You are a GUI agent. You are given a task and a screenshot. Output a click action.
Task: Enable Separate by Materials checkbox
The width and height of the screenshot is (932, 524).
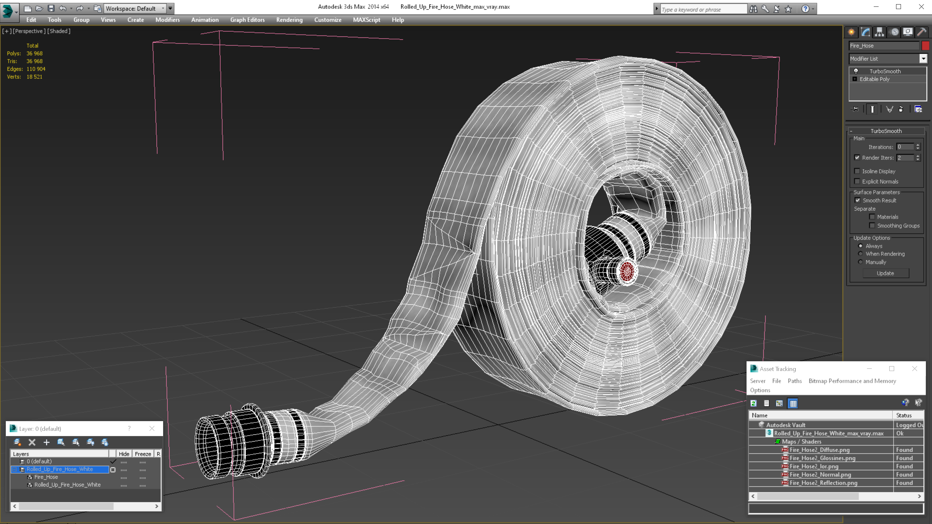click(x=872, y=217)
